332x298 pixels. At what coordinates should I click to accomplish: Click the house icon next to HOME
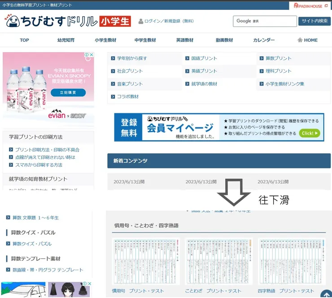tap(300, 40)
